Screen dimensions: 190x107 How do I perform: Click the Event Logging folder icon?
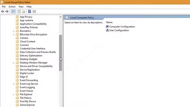point(17,87)
